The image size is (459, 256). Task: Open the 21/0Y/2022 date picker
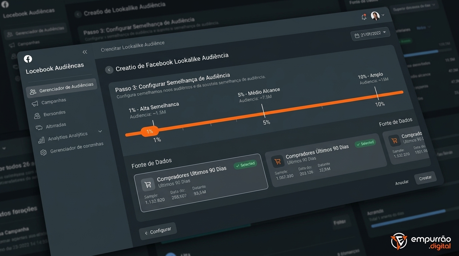tap(370, 34)
